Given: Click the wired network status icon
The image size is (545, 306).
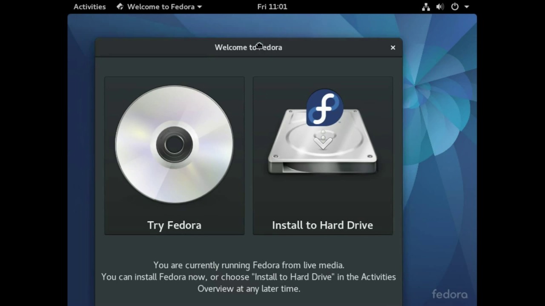Looking at the screenshot, I should click(426, 7).
